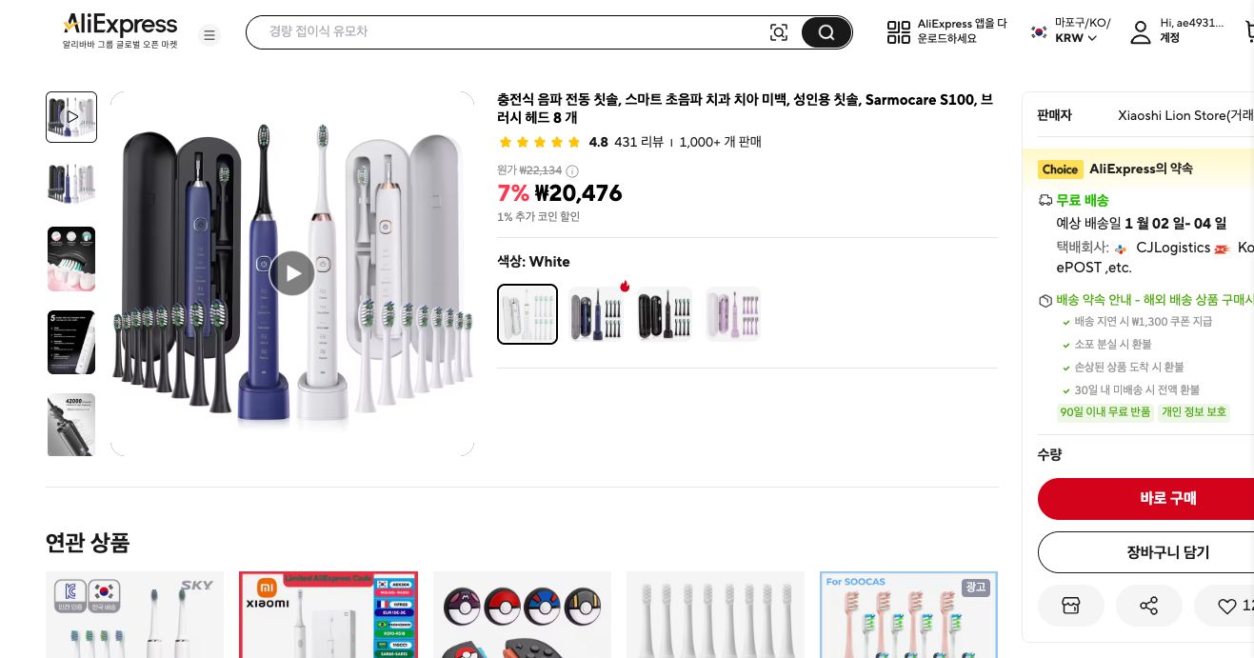
Task: Open the hamburger navigation menu
Action: pyautogui.click(x=209, y=35)
